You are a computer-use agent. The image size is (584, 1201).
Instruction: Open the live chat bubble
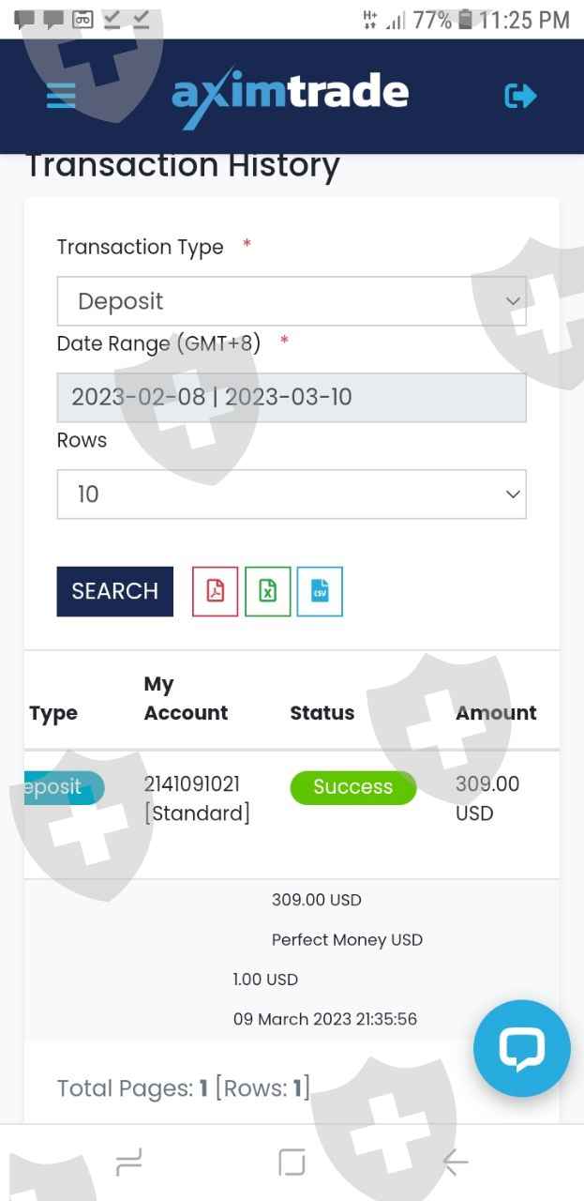click(521, 1048)
